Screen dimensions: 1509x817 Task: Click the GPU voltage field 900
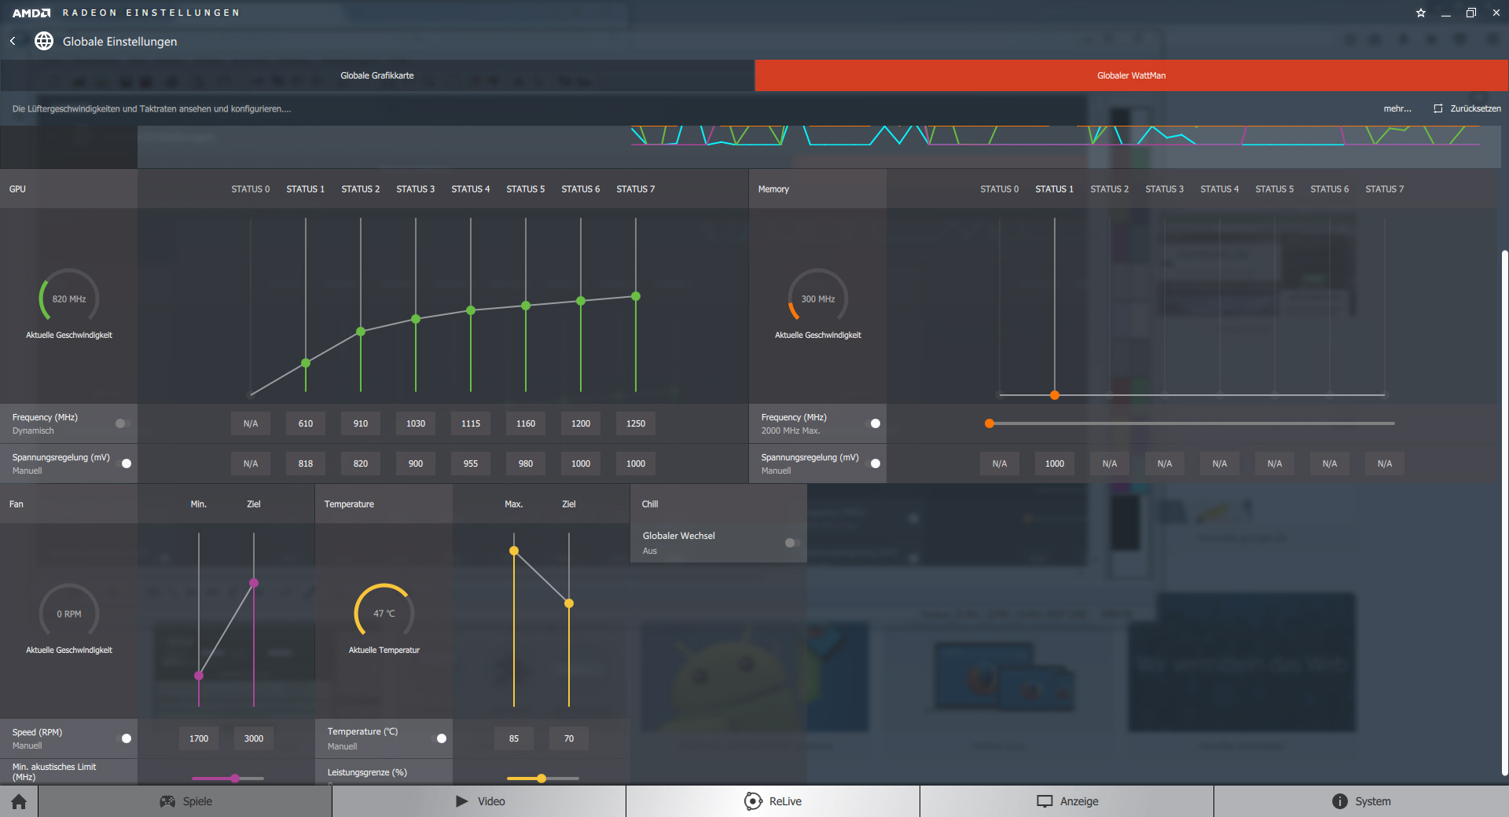click(416, 463)
